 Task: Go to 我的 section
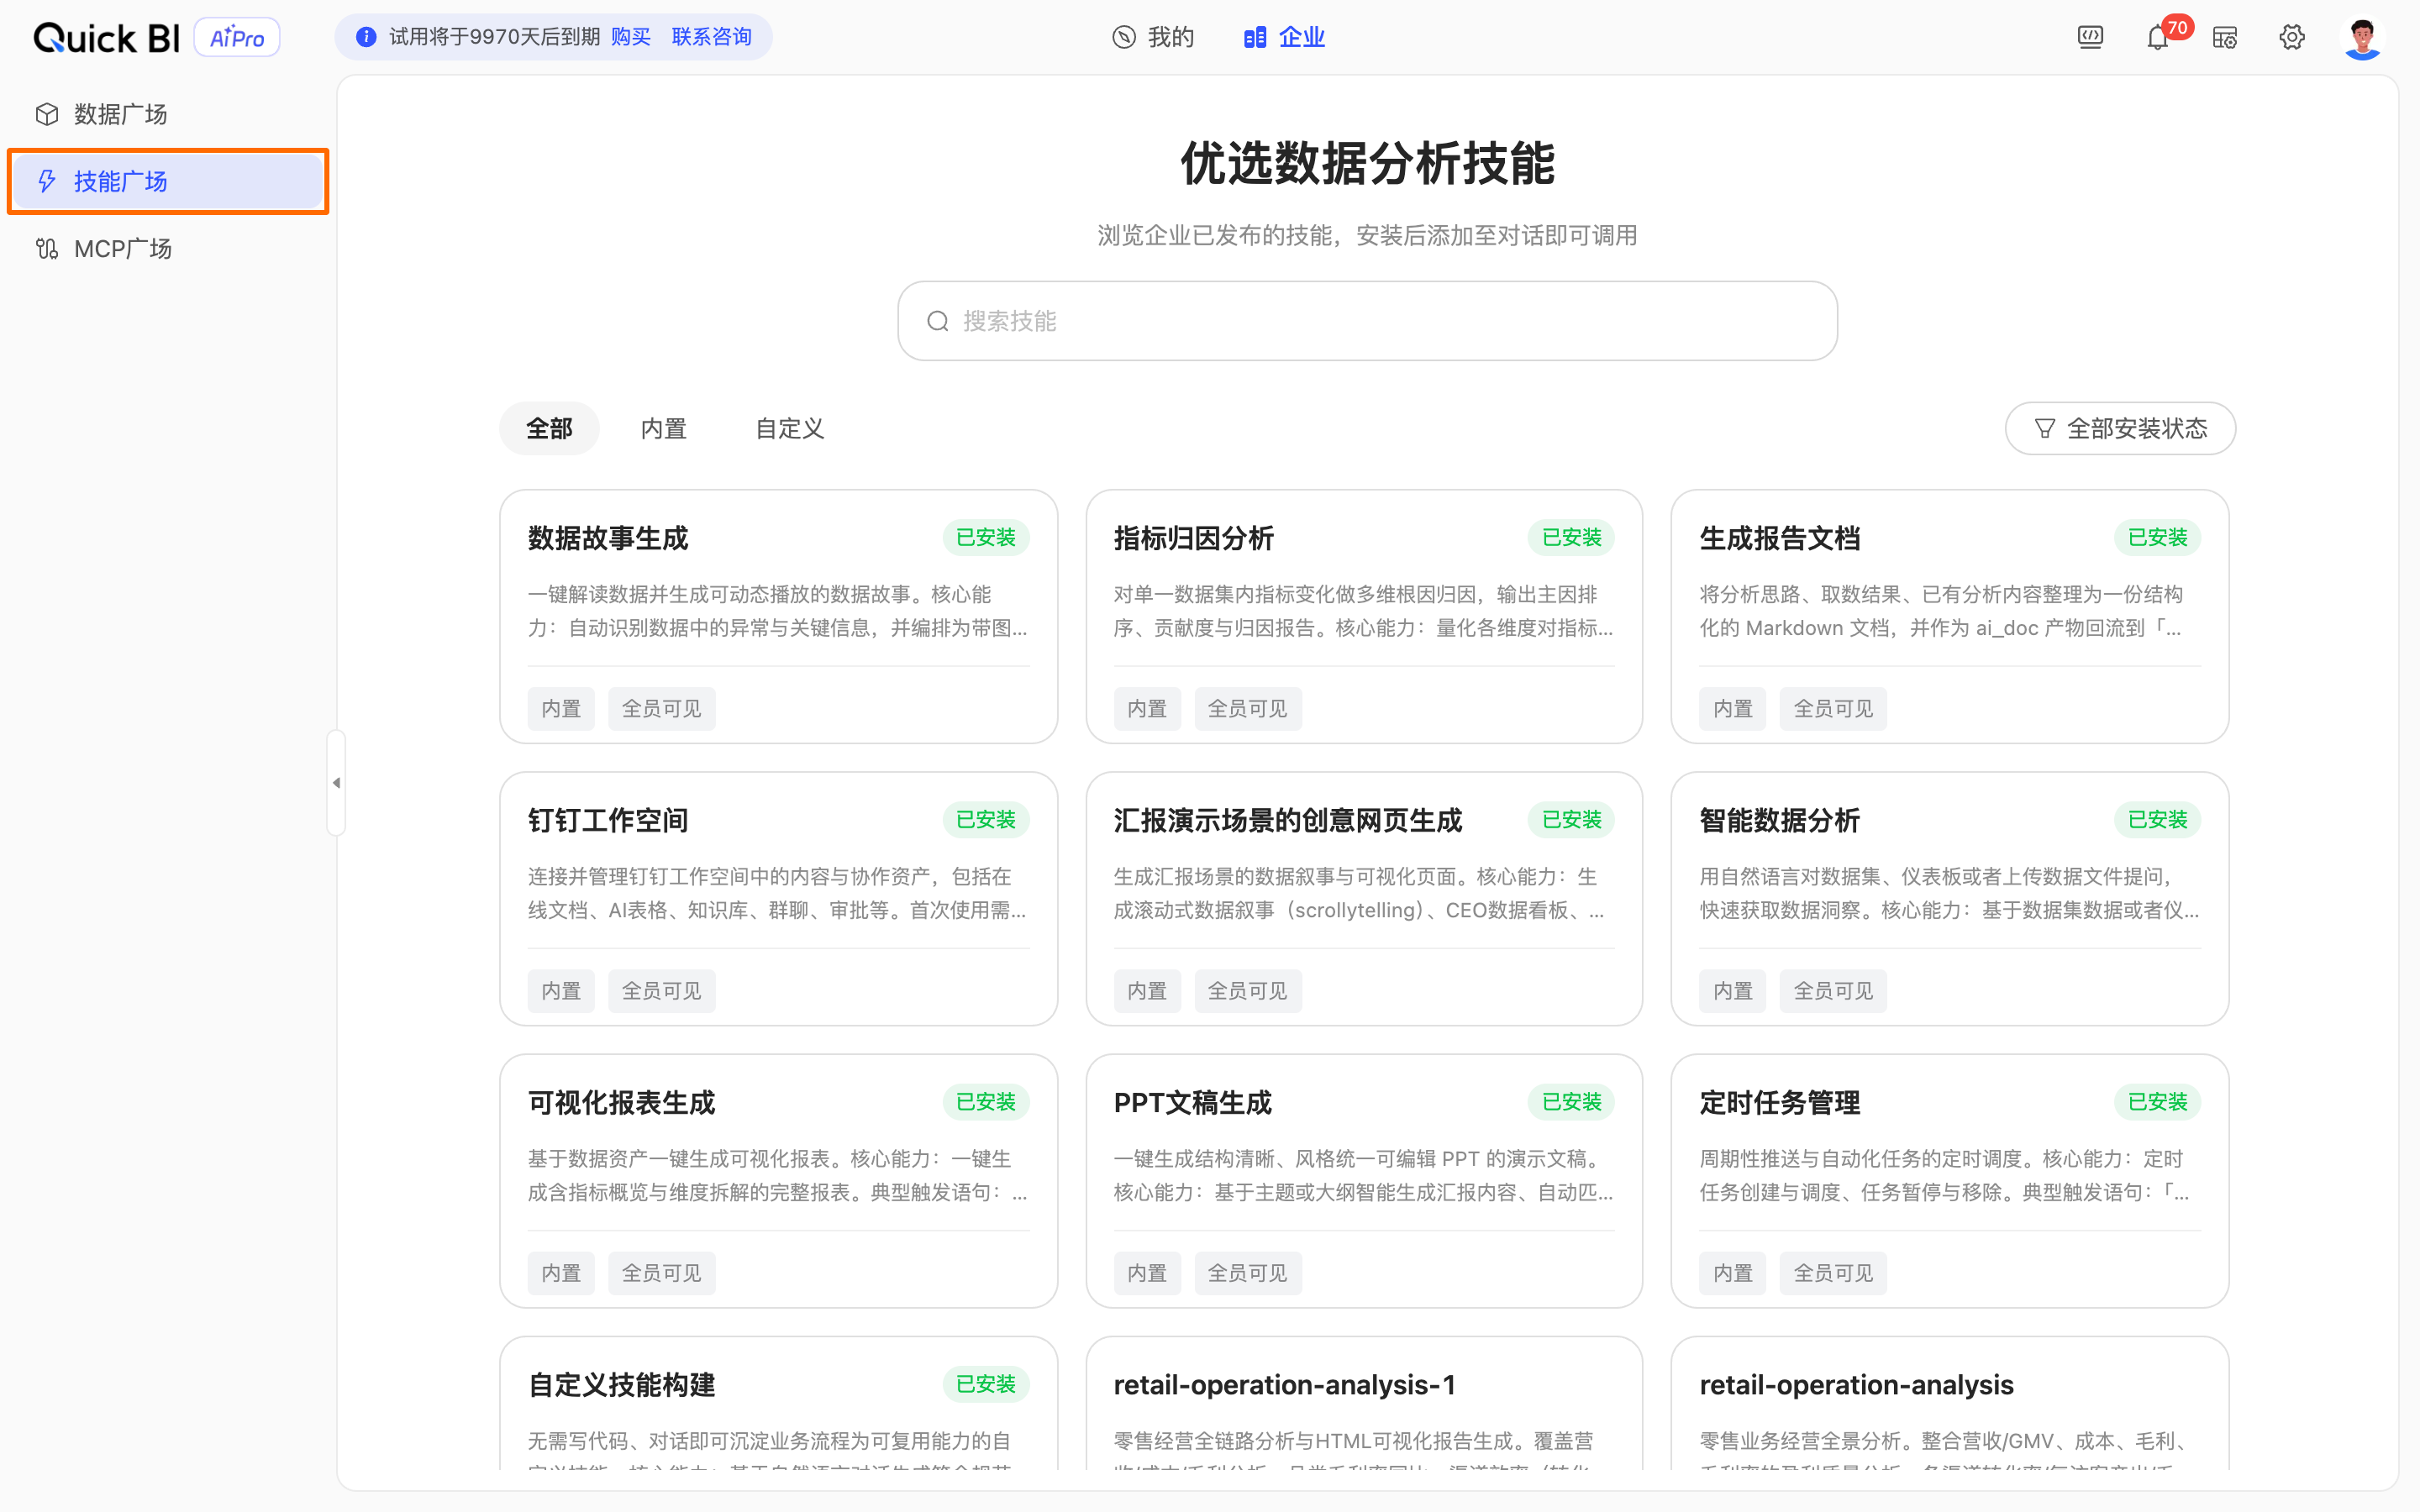point(1154,38)
